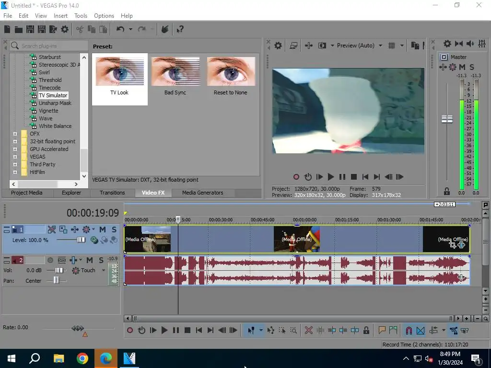Copy preview snapshot to clipboard icon
The image size is (491, 368).
point(415,46)
